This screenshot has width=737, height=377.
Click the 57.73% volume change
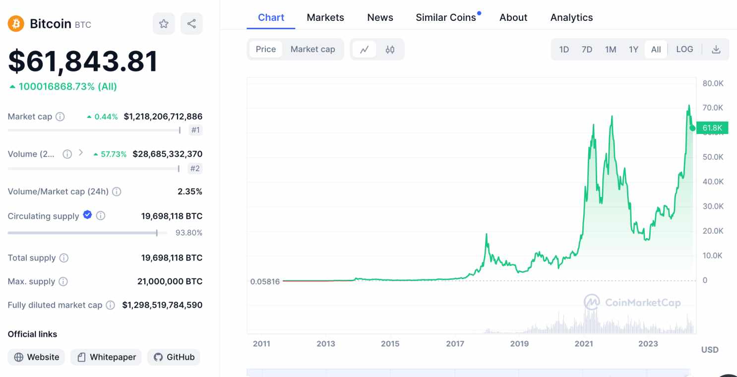point(110,154)
